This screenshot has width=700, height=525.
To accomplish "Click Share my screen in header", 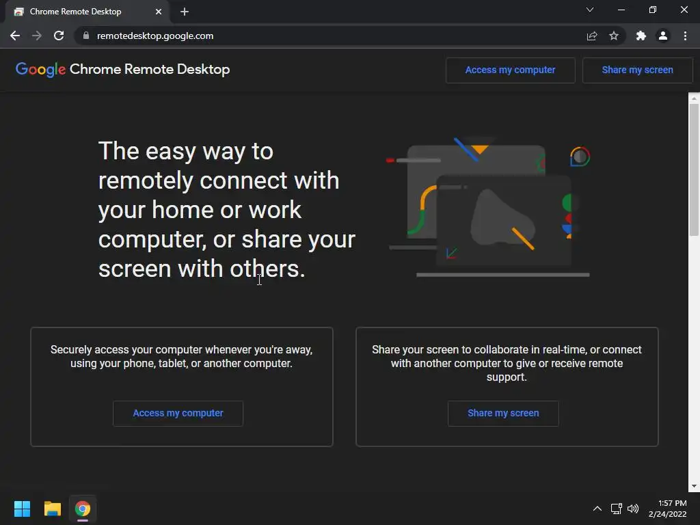I will tap(638, 70).
